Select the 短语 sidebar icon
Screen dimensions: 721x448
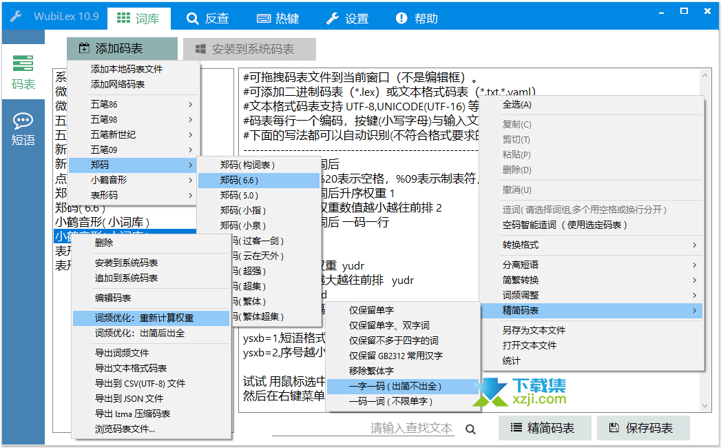point(23,128)
